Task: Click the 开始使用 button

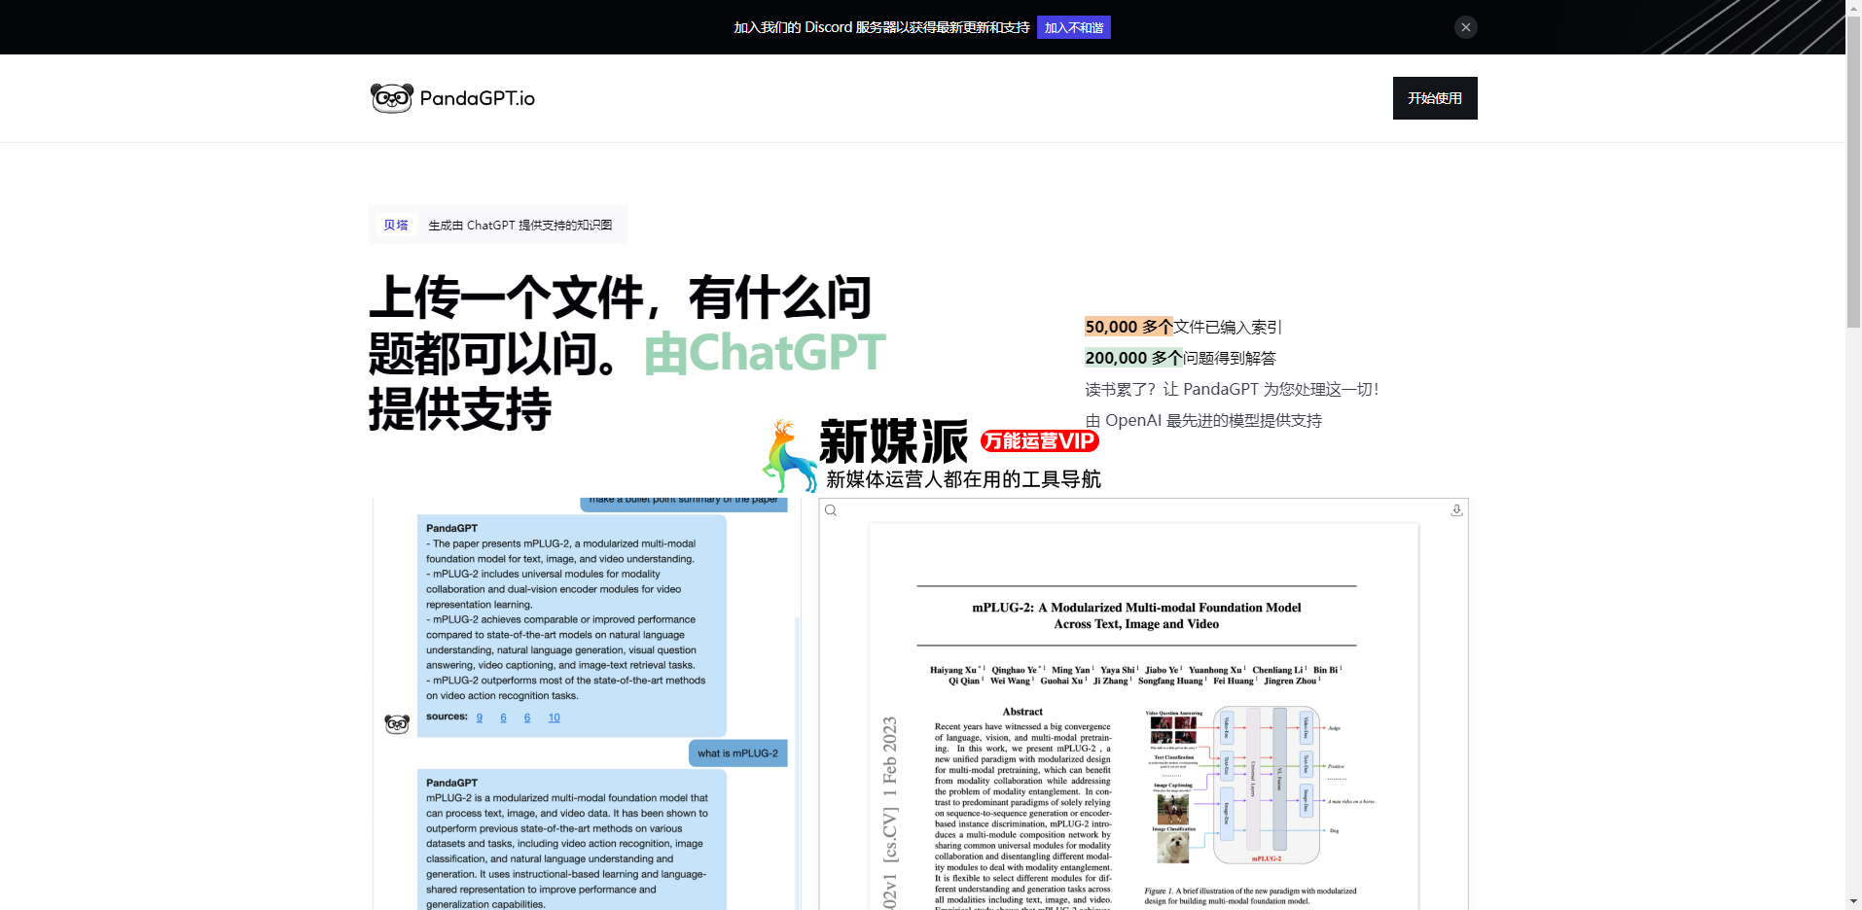Action: coord(1435,98)
